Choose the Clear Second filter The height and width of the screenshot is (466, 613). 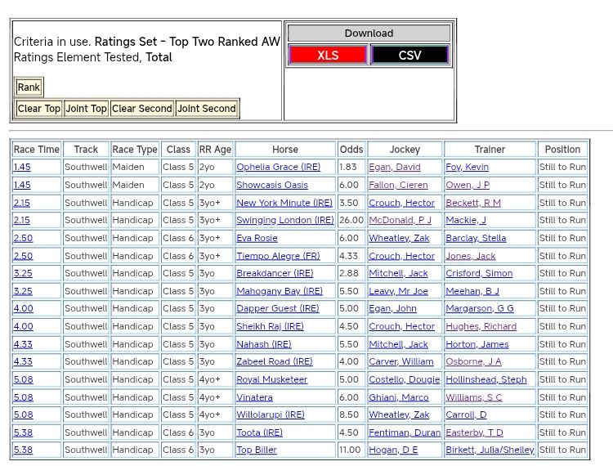tap(142, 109)
